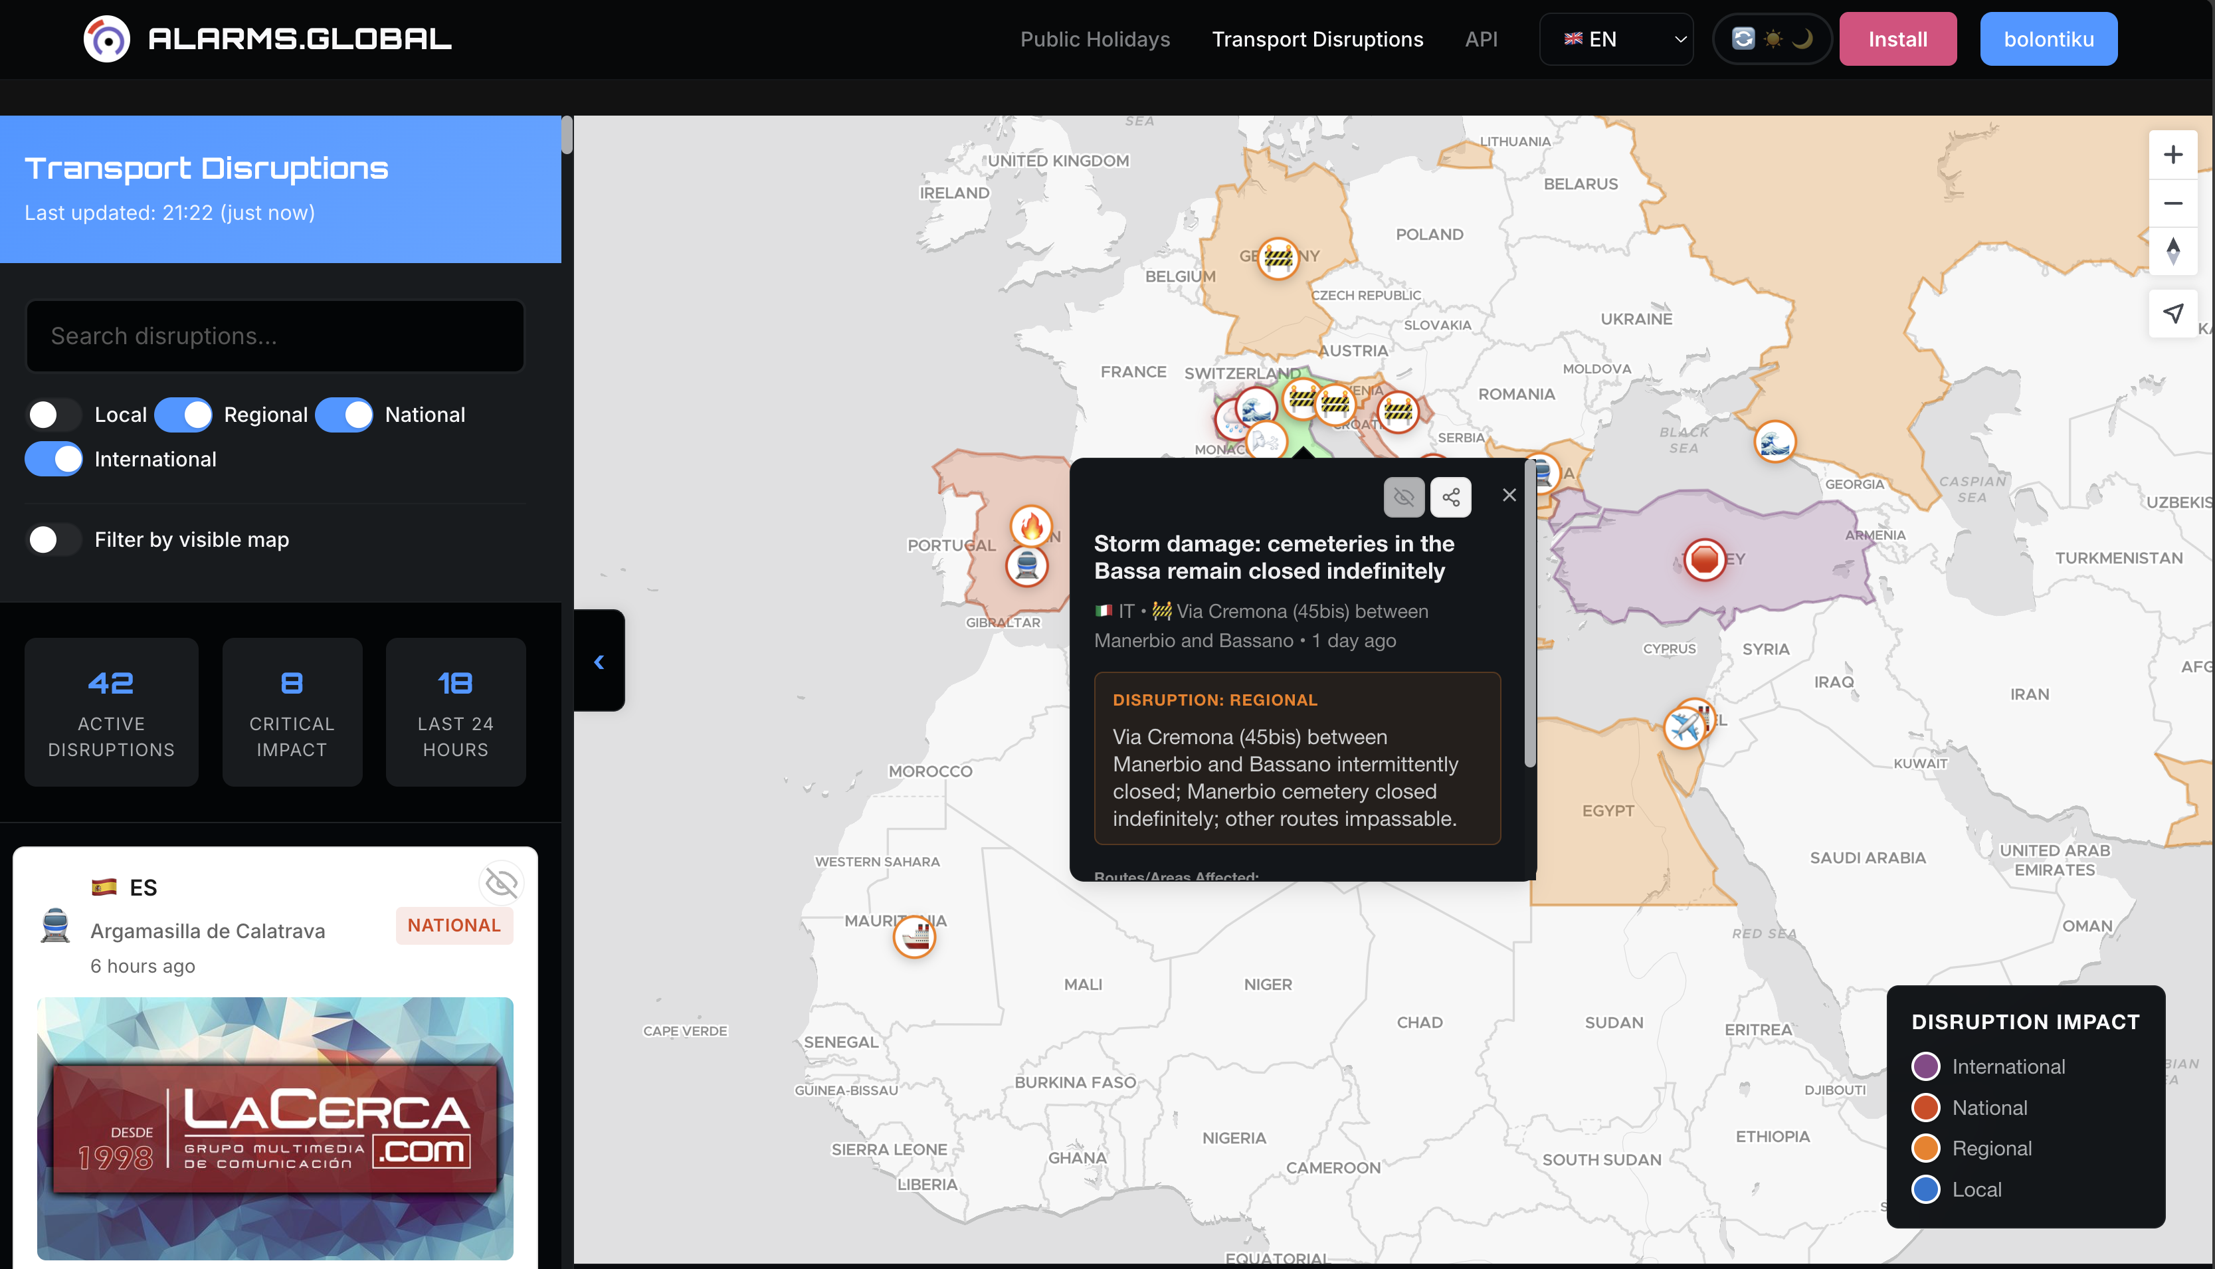This screenshot has height=1269, width=2215.
Task: Click the Local blue legend swatch
Action: pyautogui.click(x=1925, y=1189)
